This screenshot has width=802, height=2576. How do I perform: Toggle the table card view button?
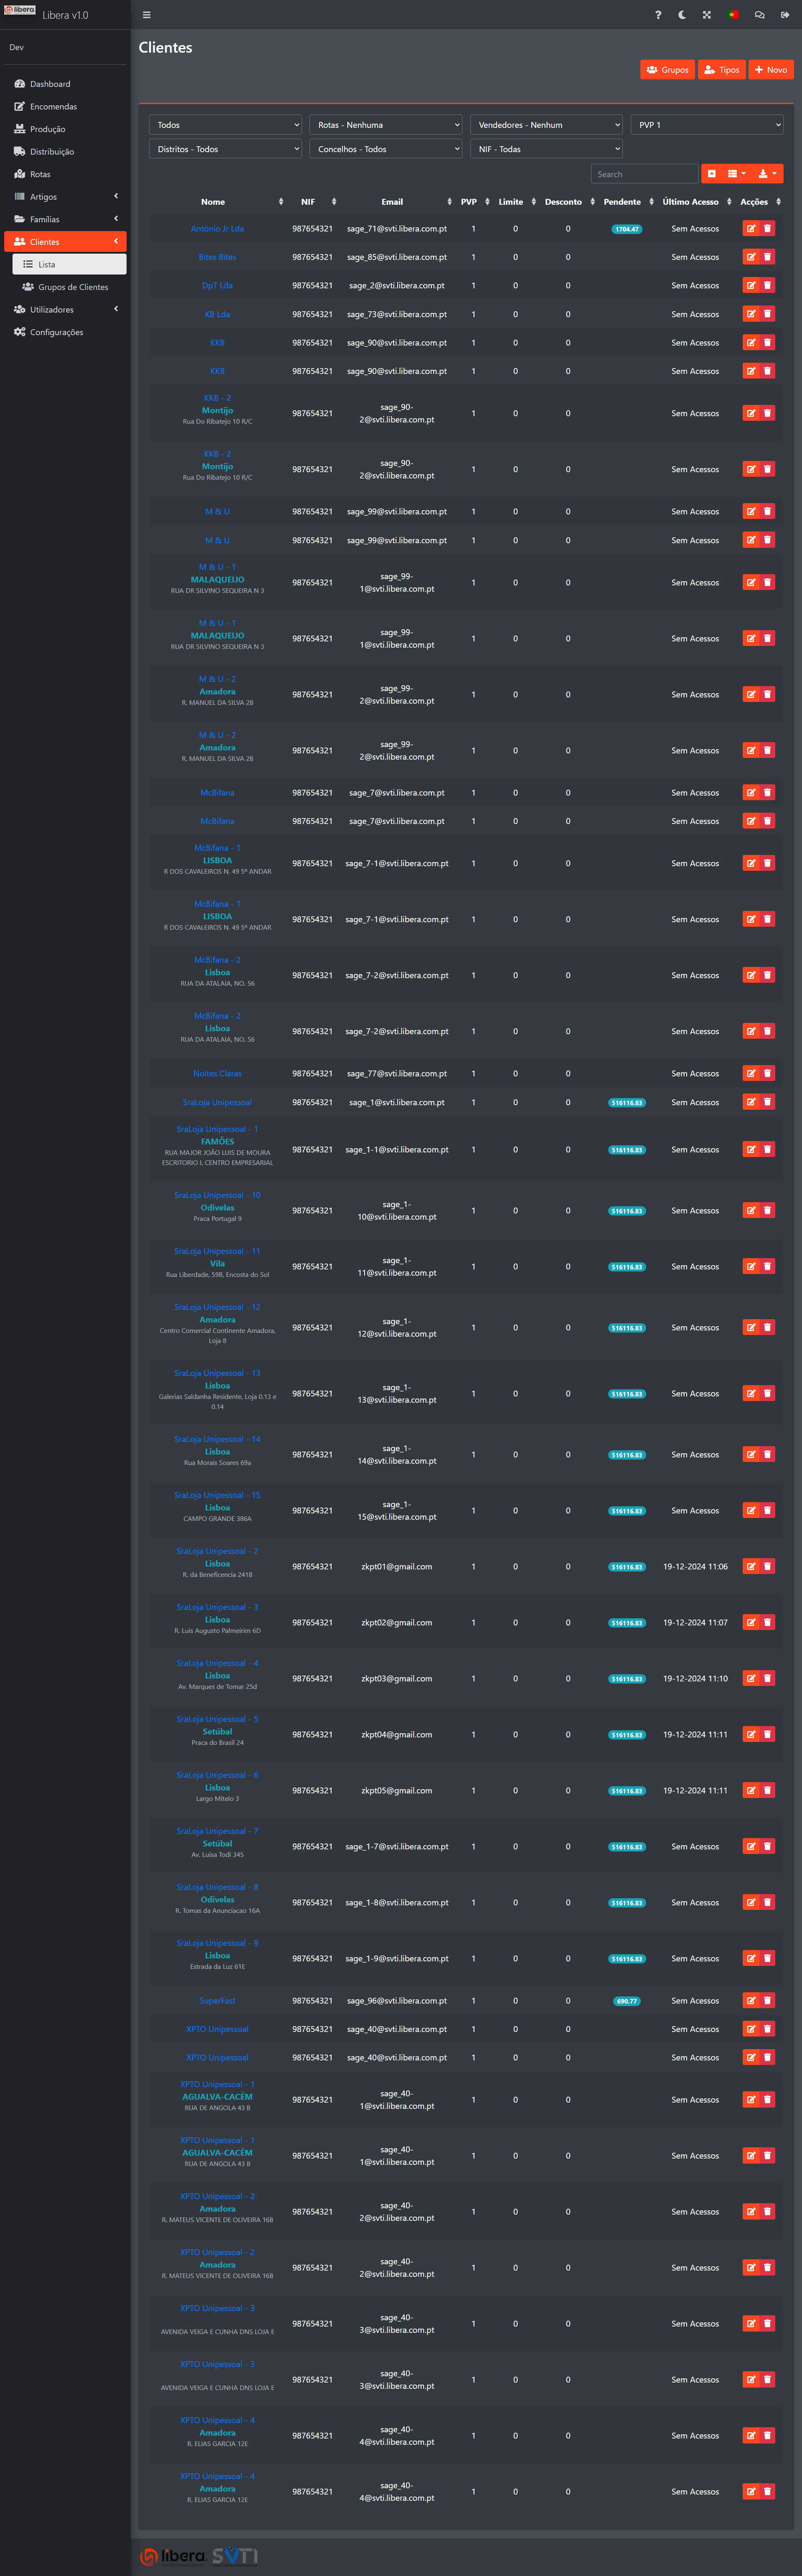coord(712,174)
